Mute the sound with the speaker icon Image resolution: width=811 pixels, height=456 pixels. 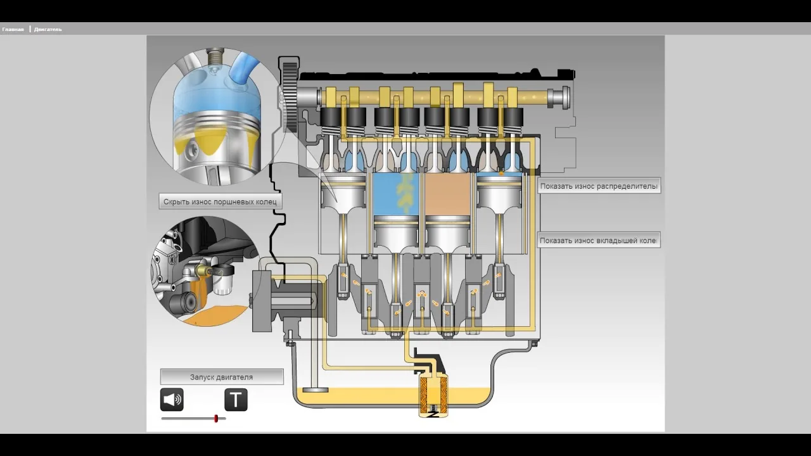click(172, 400)
